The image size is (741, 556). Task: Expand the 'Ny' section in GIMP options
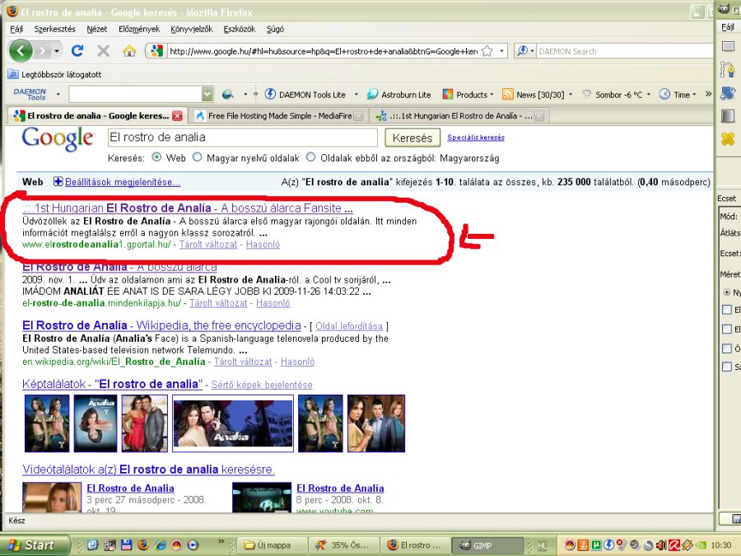pos(727,292)
